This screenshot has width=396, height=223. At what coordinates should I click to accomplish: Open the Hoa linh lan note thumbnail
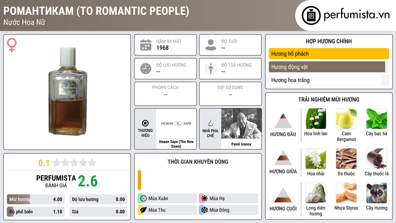[316, 118]
